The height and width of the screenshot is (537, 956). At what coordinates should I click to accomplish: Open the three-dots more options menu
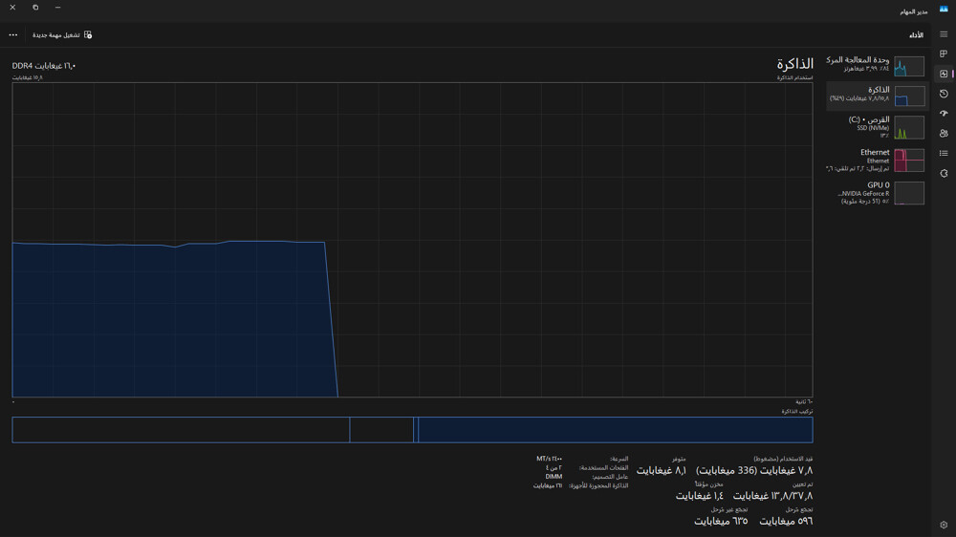click(x=12, y=34)
